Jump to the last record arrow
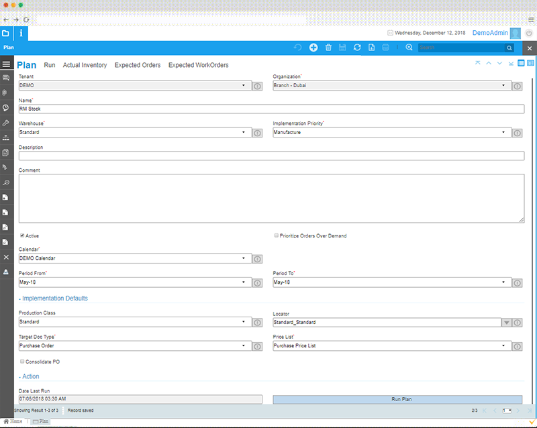Image resolution: width=537 pixels, height=428 pixels. (x=511, y=63)
